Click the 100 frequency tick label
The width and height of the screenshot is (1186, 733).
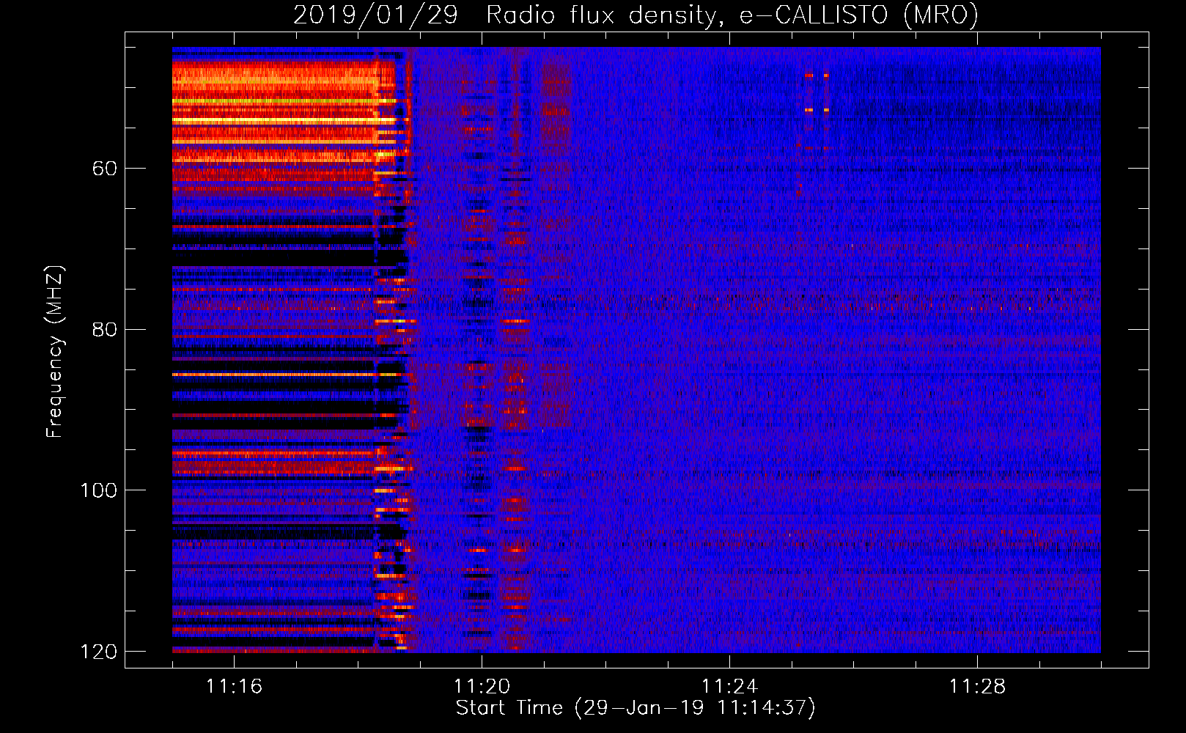[98, 490]
